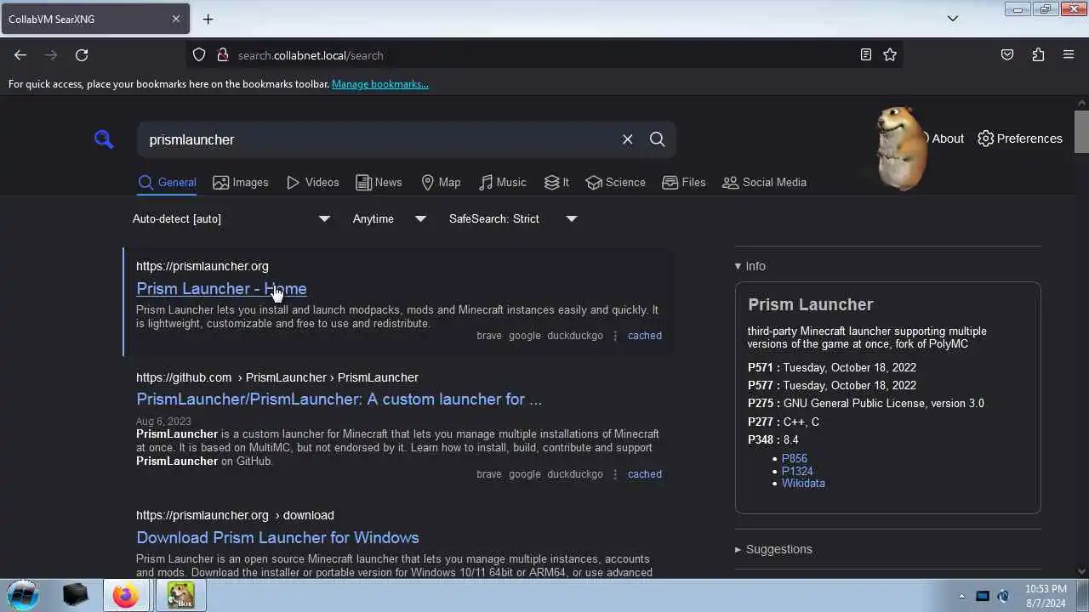1089x612 pixels.
Task: Open the PrismLauncher/PrismLauncher GitHub result
Action: coord(339,399)
